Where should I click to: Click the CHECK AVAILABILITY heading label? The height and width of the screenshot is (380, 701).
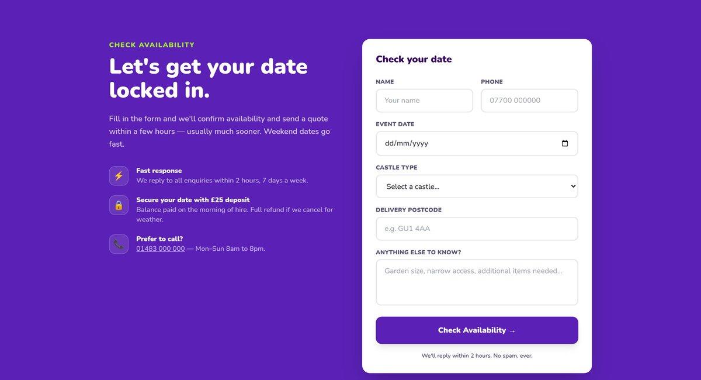[151, 44]
